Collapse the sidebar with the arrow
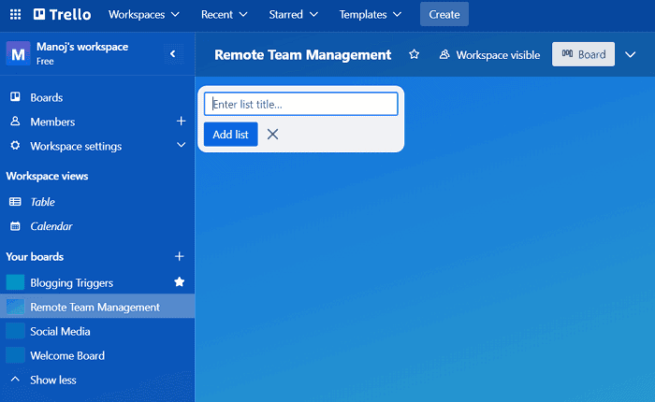655x402 pixels. [172, 53]
